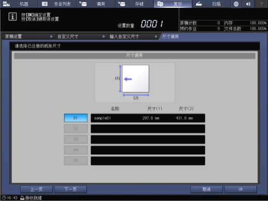The image size is (268, 201).
Task: Click the globe language icon
Action: tap(236, 4)
